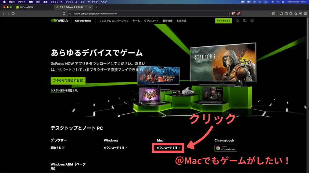Click the ブラウザで開始する button
The image size is (309, 173).
[68, 80]
